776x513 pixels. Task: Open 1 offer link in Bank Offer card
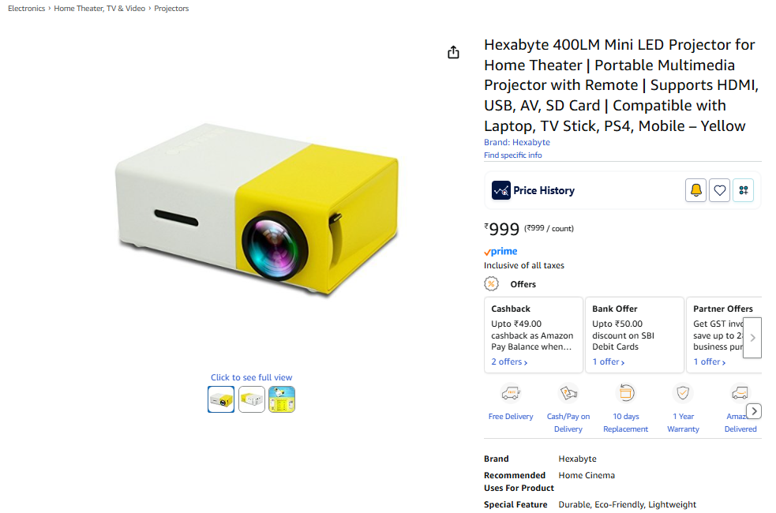[x=608, y=361]
